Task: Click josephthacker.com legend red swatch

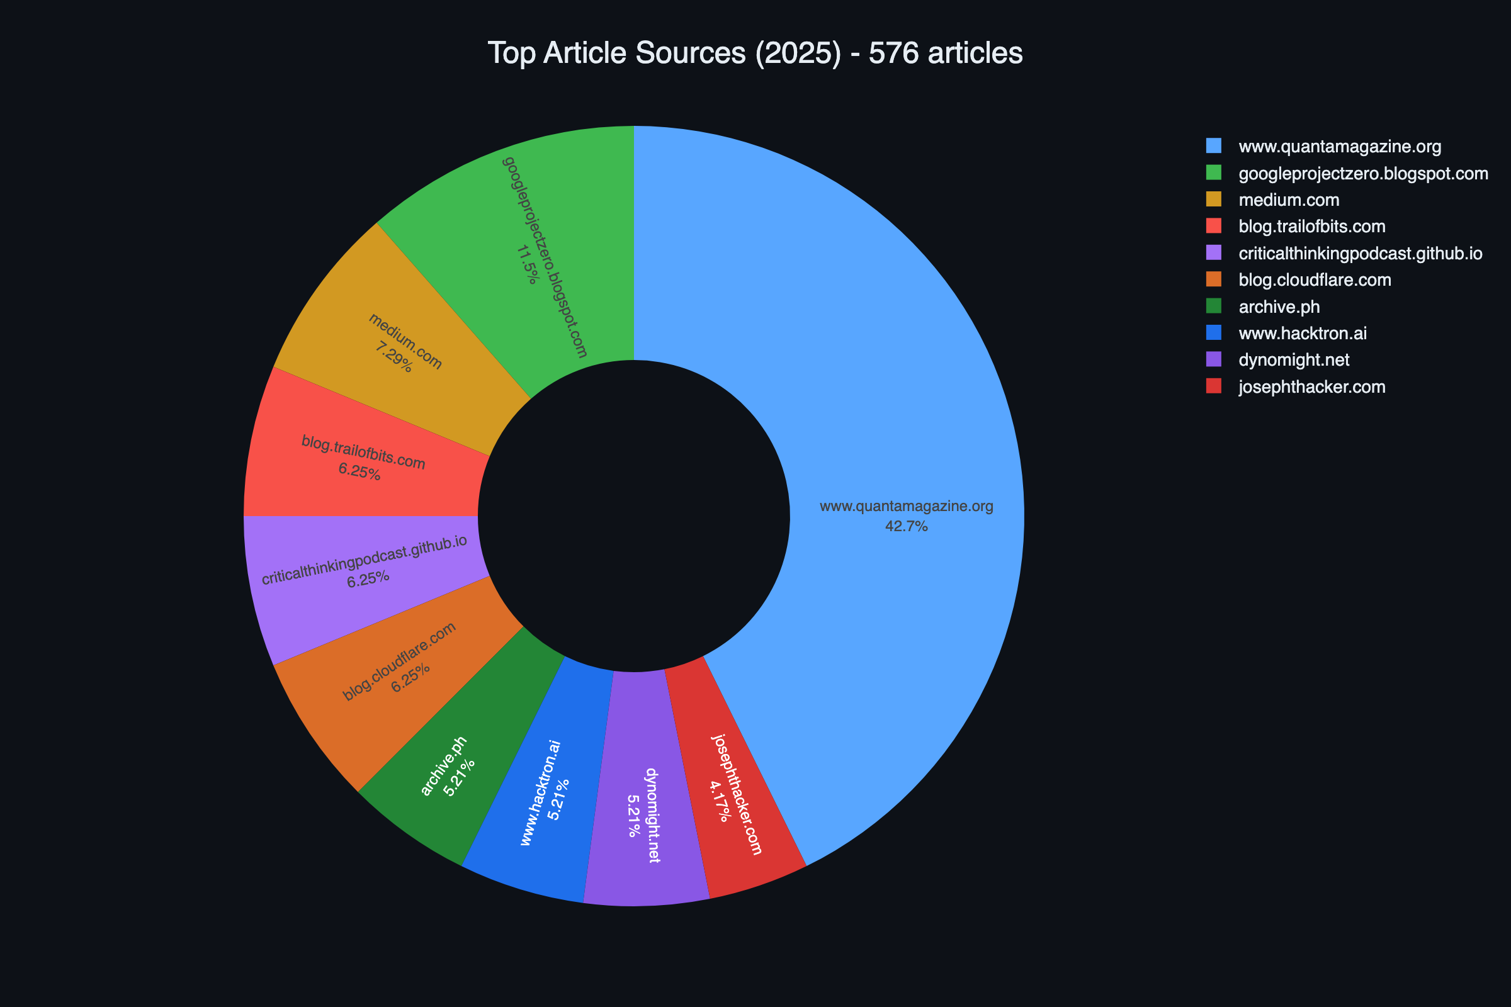Action: (x=1214, y=386)
